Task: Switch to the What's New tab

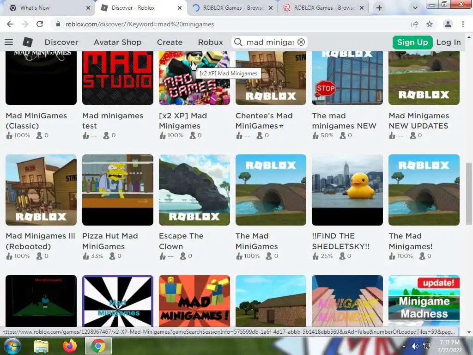Action: pos(48,8)
